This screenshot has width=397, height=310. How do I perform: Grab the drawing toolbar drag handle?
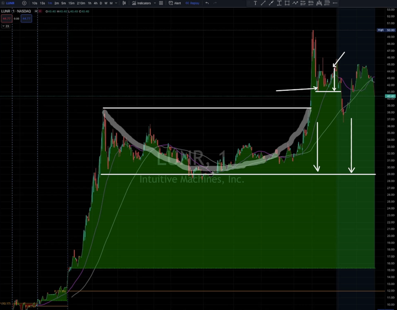click(249, 3)
